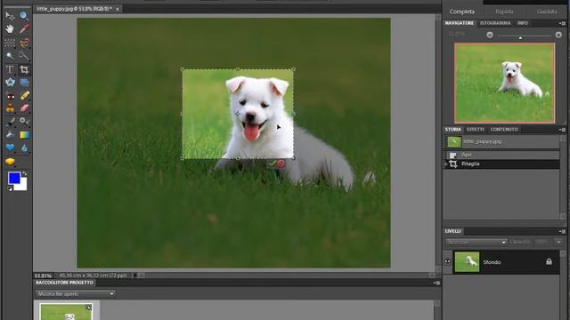Switch to Completa edit mode tab
Image resolution: width=570 pixels, height=320 pixels.
461,12
